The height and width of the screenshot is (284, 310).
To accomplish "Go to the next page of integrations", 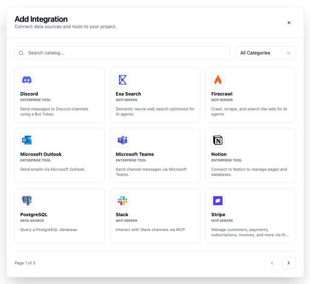I will point(289,263).
